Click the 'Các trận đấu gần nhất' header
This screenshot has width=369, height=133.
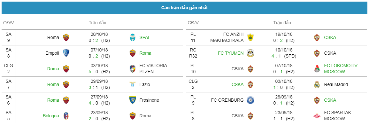tap(185, 8)
